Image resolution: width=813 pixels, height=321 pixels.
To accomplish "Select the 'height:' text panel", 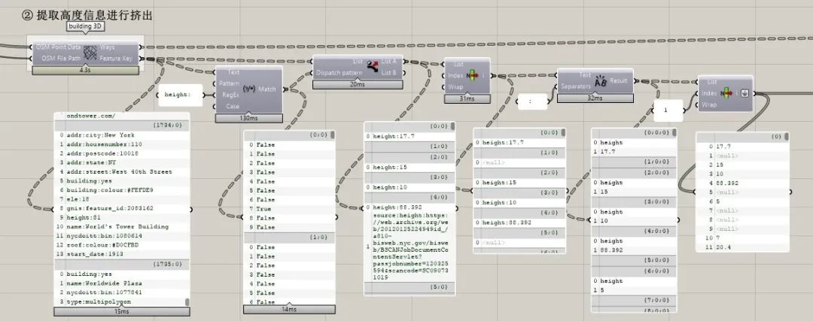I will point(181,95).
